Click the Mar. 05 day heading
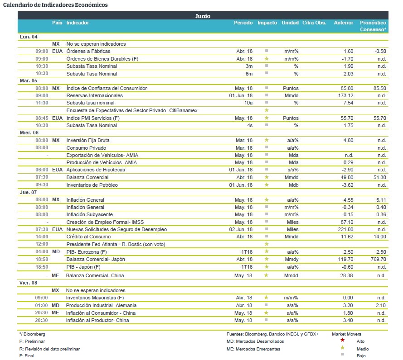 [29, 81]
